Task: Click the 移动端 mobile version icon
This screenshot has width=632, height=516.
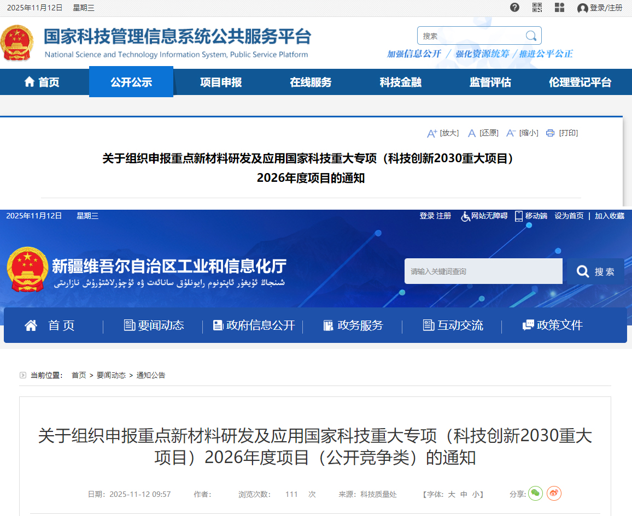Action: coord(519,216)
